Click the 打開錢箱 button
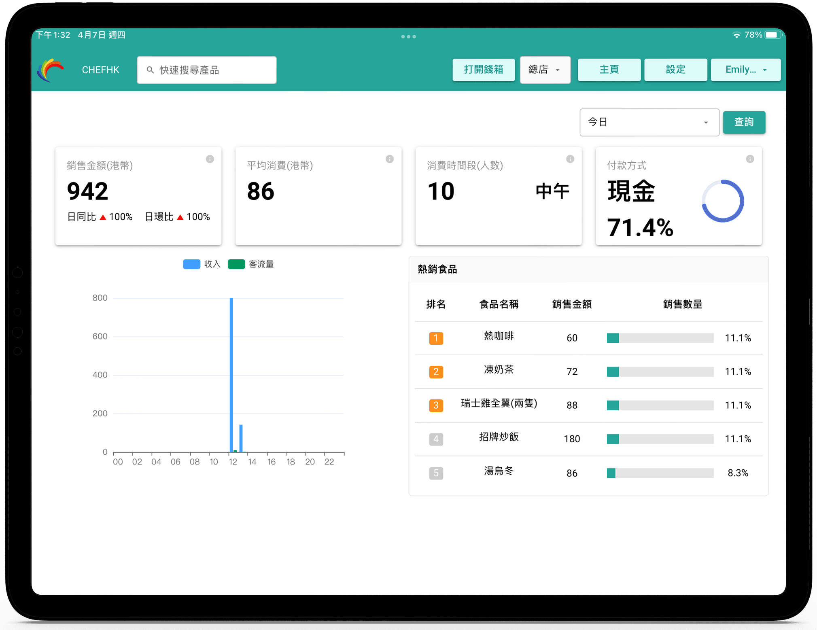This screenshot has width=817, height=630. tap(484, 70)
